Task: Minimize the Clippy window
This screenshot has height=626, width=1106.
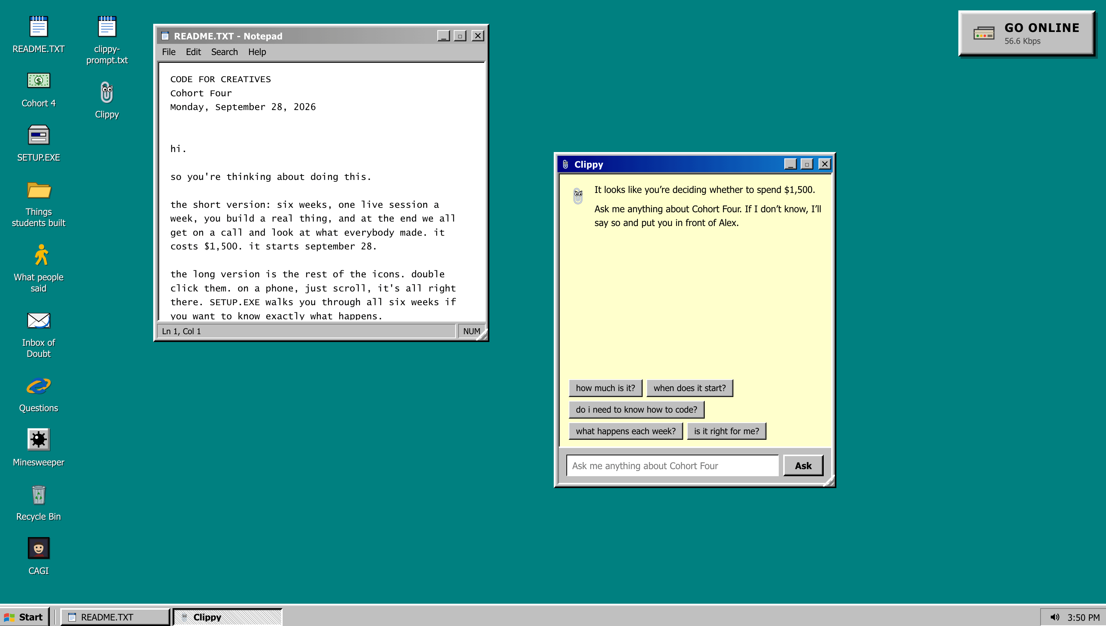Action: click(790, 164)
